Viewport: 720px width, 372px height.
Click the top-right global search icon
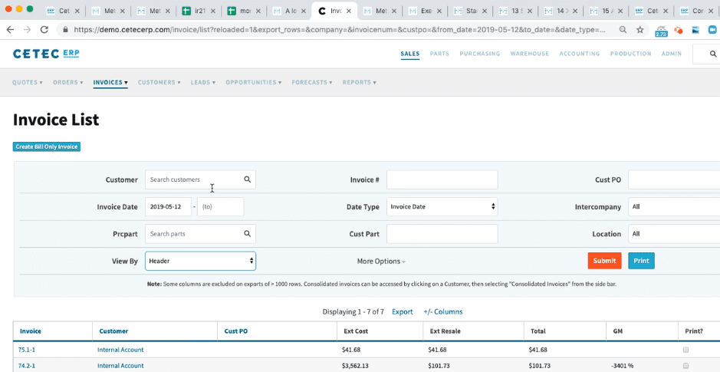click(713, 54)
